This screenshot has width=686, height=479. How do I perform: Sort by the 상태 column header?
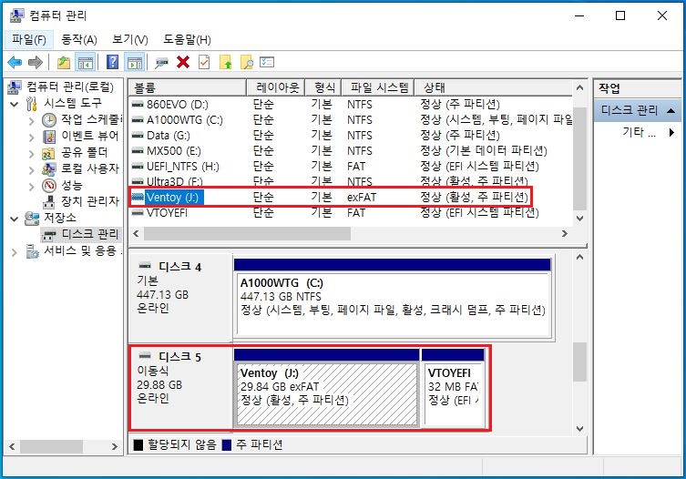pos(493,87)
